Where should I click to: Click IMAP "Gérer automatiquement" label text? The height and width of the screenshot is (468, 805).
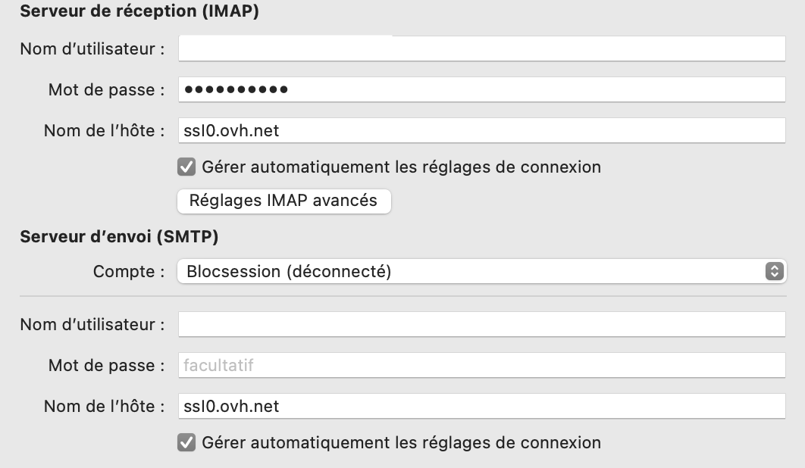(401, 167)
